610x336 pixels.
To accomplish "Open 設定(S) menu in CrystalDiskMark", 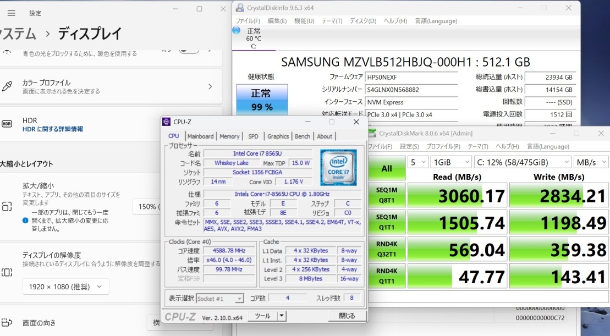I will [x=409, y=146].
